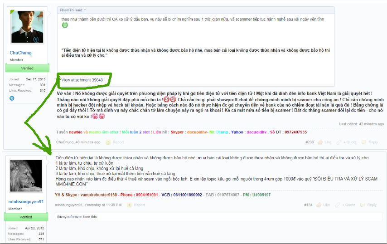
Task: Click first angry red smiley in ChuChung's post
Action: pos(167,99)
